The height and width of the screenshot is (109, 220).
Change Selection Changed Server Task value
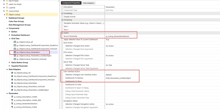pos(162,65)
